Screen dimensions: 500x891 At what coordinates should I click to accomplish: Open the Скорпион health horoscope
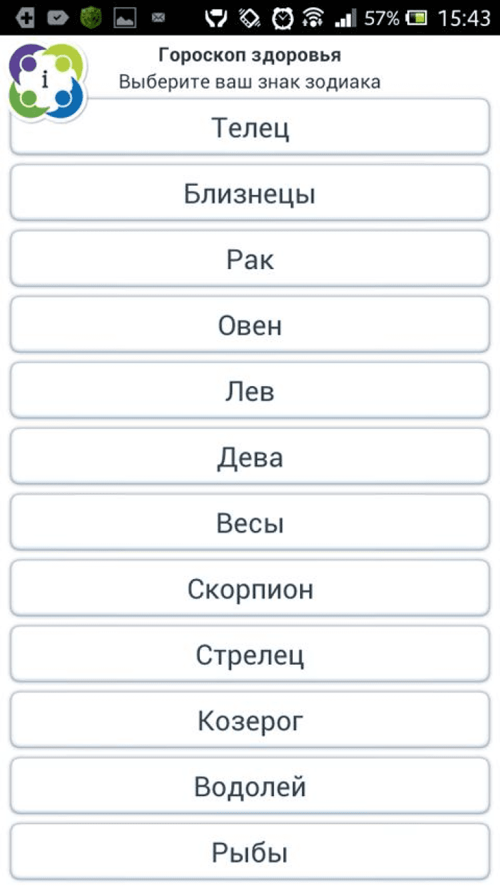pos(250,588)
